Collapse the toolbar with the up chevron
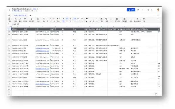Image resolution: width=175 pixels, height=109 pixels. pyautogui.click(x=159, y=19)
